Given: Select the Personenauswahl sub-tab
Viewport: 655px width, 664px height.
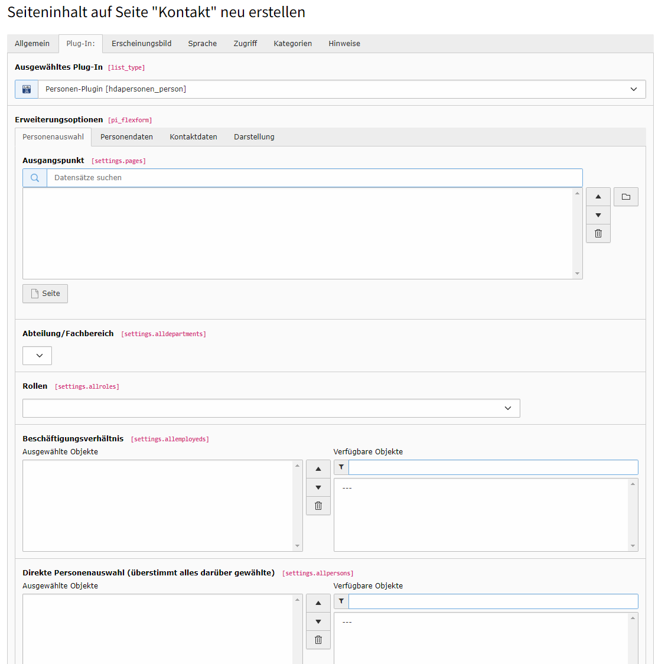Looking at the screenshot, I should [53, 137].
